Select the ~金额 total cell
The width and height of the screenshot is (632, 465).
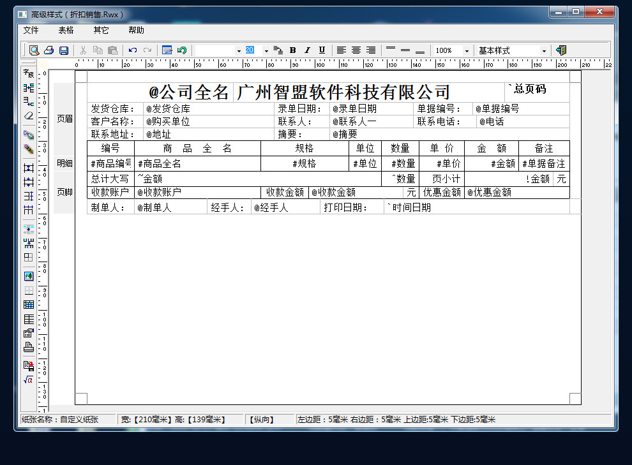[258, 179]
